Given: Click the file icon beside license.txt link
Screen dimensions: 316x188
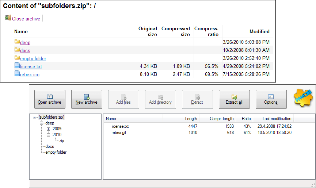Looking at the screenshot, I should tap(17, 66).
